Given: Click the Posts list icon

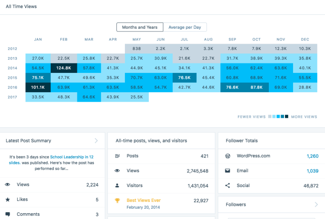Looking at the screenshot, I should pyautogui.click(x=117, y=156).
